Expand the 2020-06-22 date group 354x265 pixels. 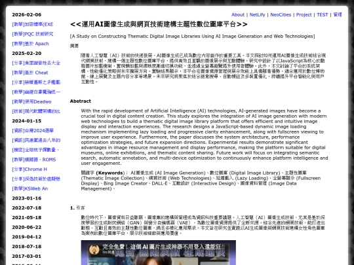point(27,227)
